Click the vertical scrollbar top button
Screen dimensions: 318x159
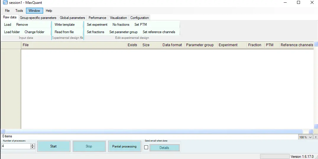click(316, 44)
